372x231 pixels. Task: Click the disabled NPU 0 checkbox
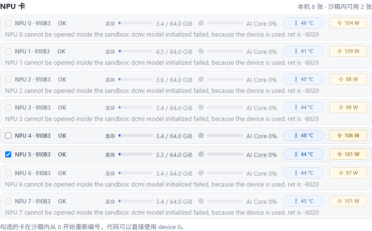8,23
